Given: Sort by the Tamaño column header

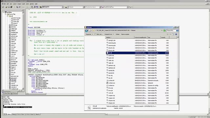Looking at the screenshot, I should (165, 37).
